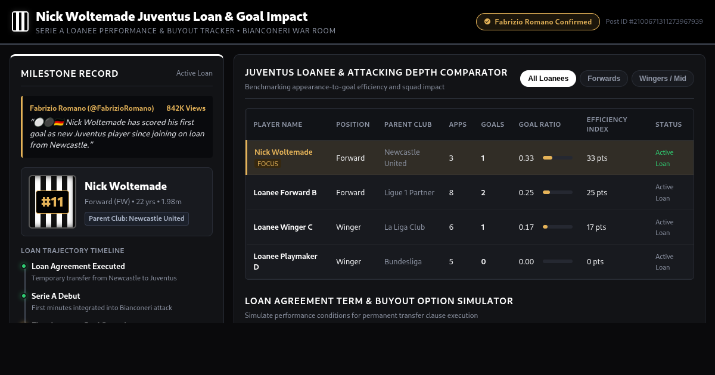Image resolution: width=715 pixels, height=375 pixels.
Task: Click the 0 pts efficiency value
Action: tap(595, 261)
